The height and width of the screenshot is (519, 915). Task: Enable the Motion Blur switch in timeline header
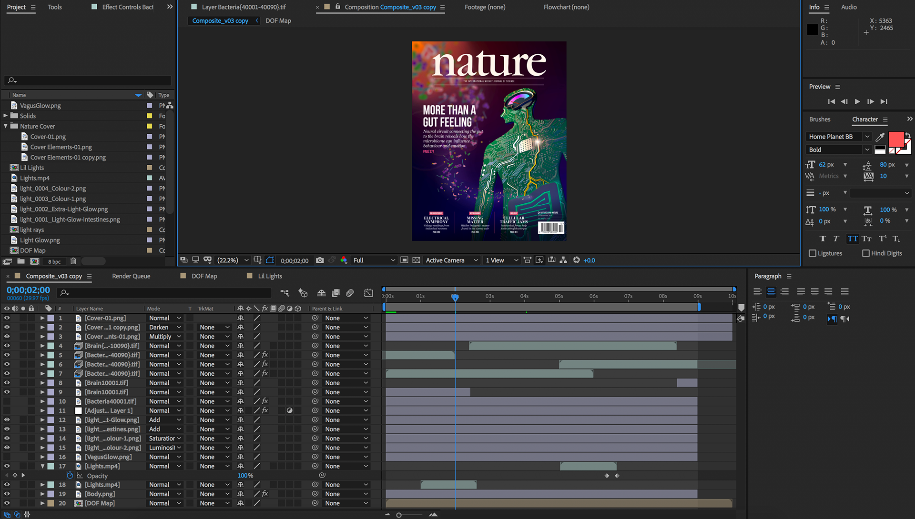pos(350,293)
